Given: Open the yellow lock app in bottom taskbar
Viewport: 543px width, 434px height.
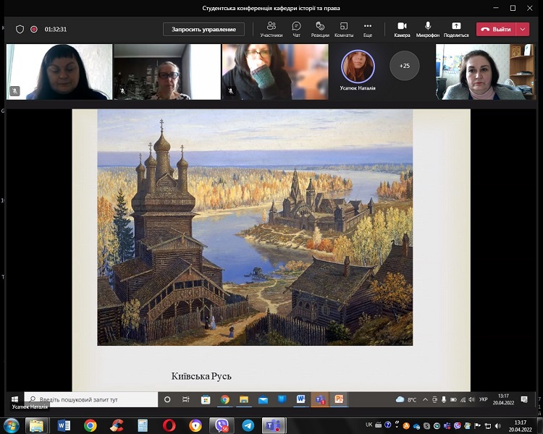Looking at the screenshot, I should [x=195, y=425].
